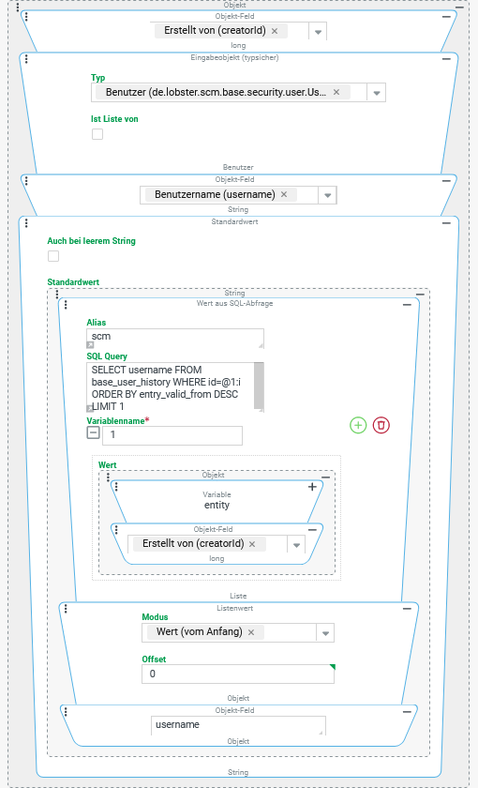Open drag-handle menu of Standardwert block
Image resolution: width=478 pixels, height=788 pixels.
click(x=26, y=223)
